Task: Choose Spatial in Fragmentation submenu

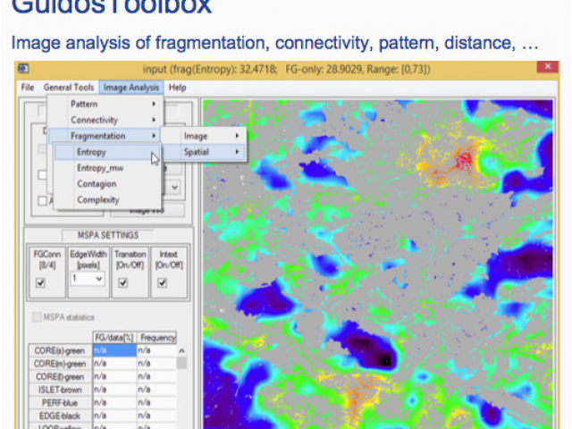Action: click(205, 152)
